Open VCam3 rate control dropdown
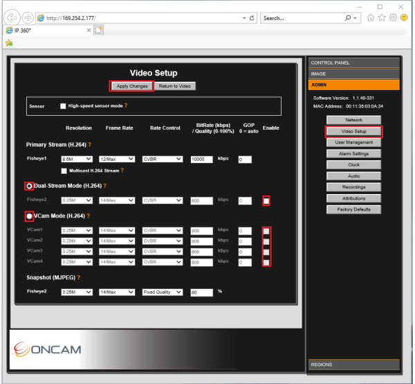 click(163, 252)
